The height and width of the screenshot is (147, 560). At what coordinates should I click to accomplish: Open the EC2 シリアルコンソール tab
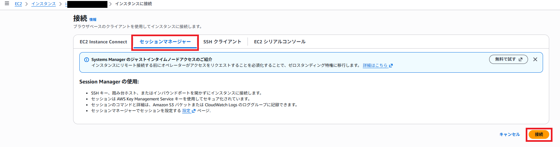click(x=280, y=42)
